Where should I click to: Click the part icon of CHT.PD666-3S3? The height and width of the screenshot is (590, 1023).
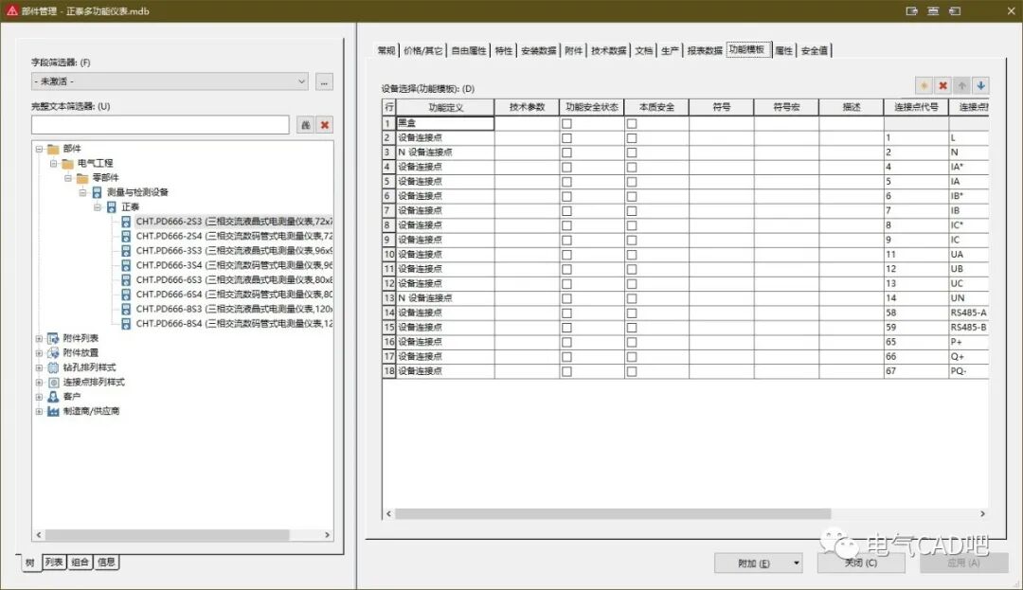126,250
